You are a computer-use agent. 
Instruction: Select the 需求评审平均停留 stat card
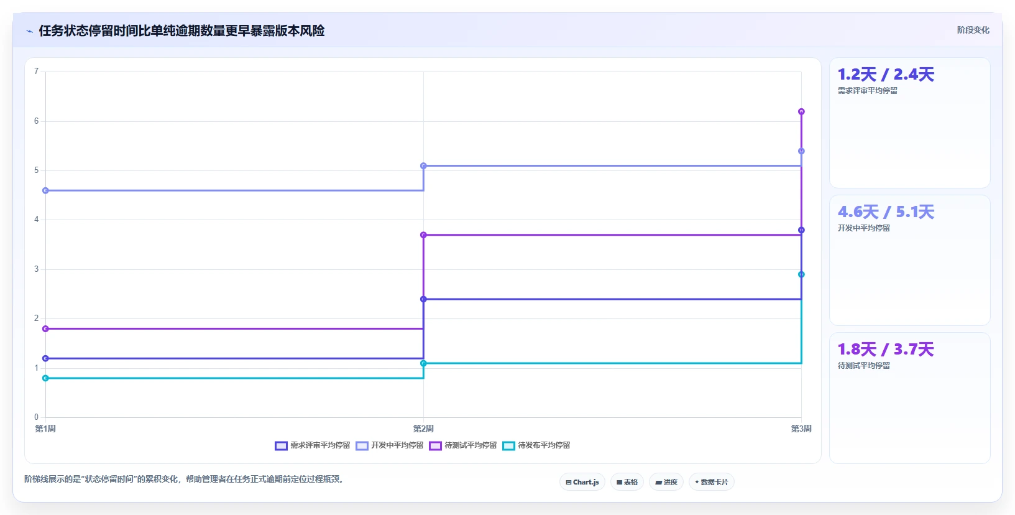click(910, 123)
